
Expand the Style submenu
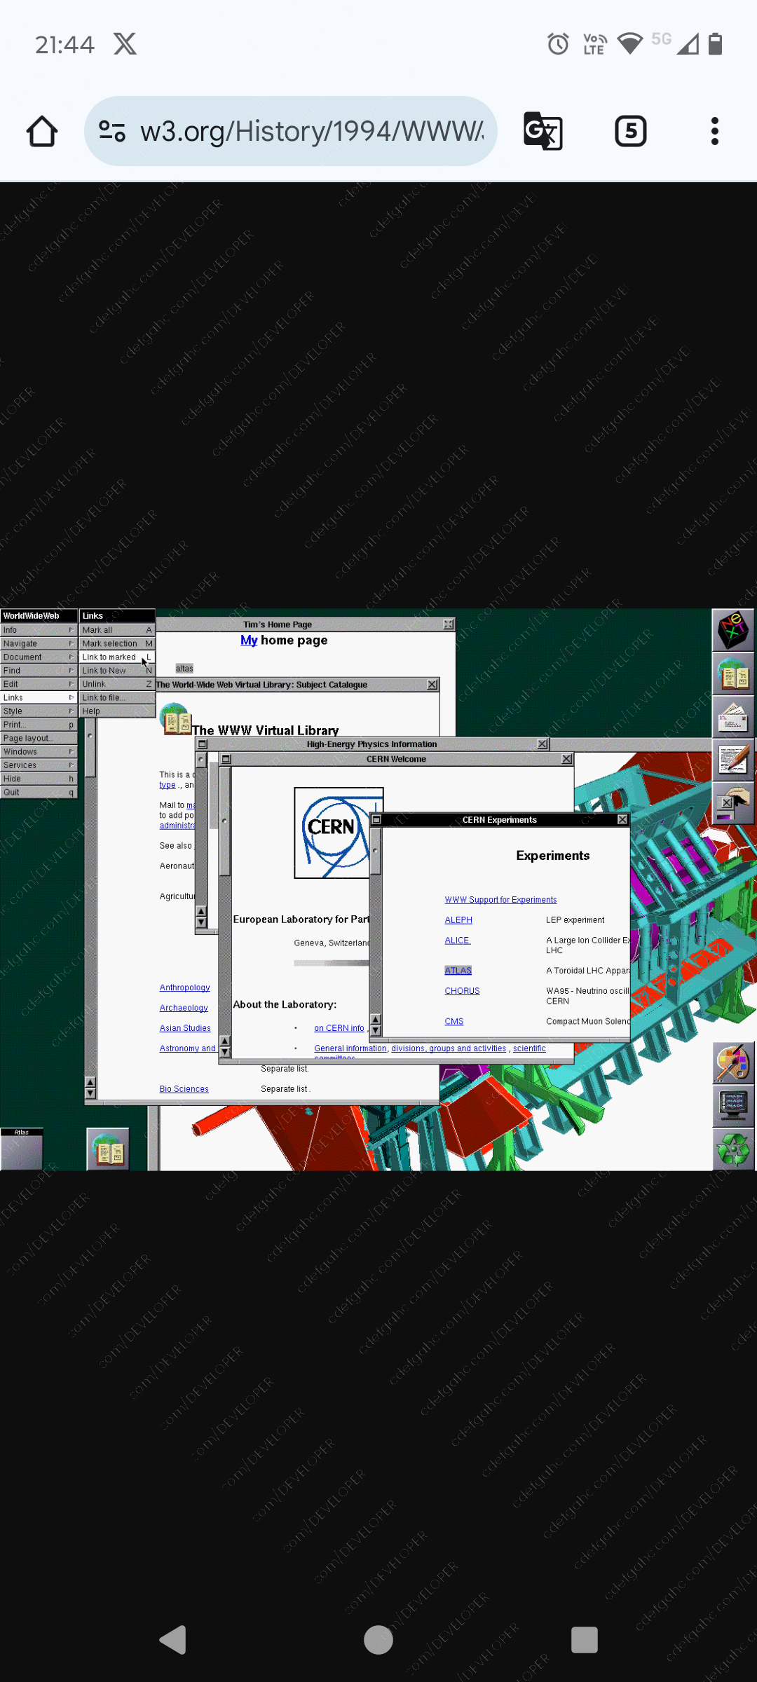point(39,711)
